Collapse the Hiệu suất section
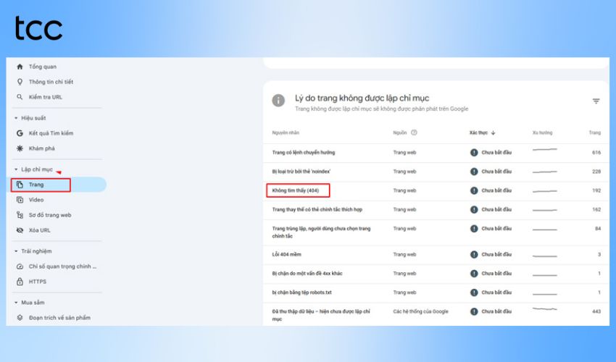 point(16,118)
